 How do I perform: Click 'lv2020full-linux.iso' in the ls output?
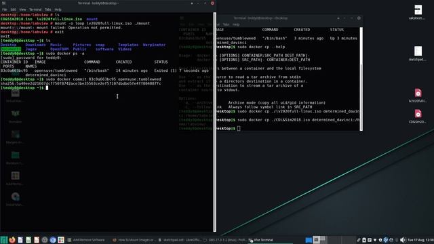coord(60,19)
